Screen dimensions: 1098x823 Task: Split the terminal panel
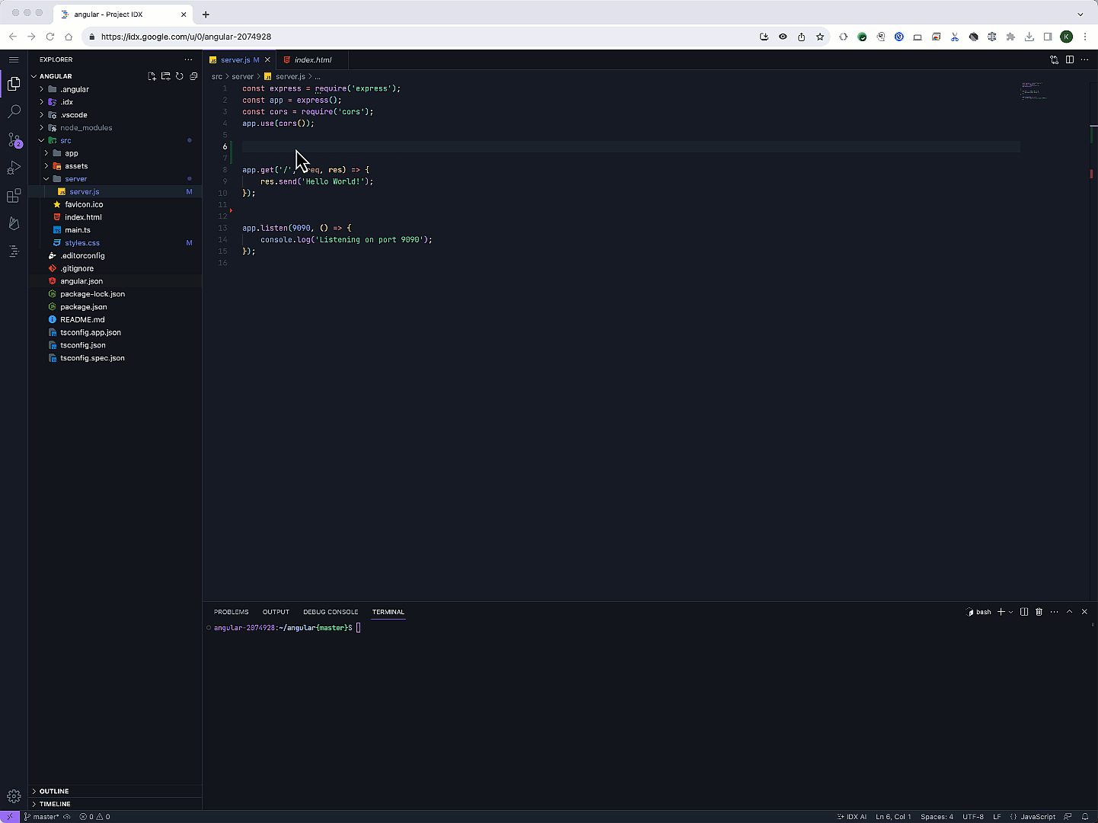(1024, 612)
